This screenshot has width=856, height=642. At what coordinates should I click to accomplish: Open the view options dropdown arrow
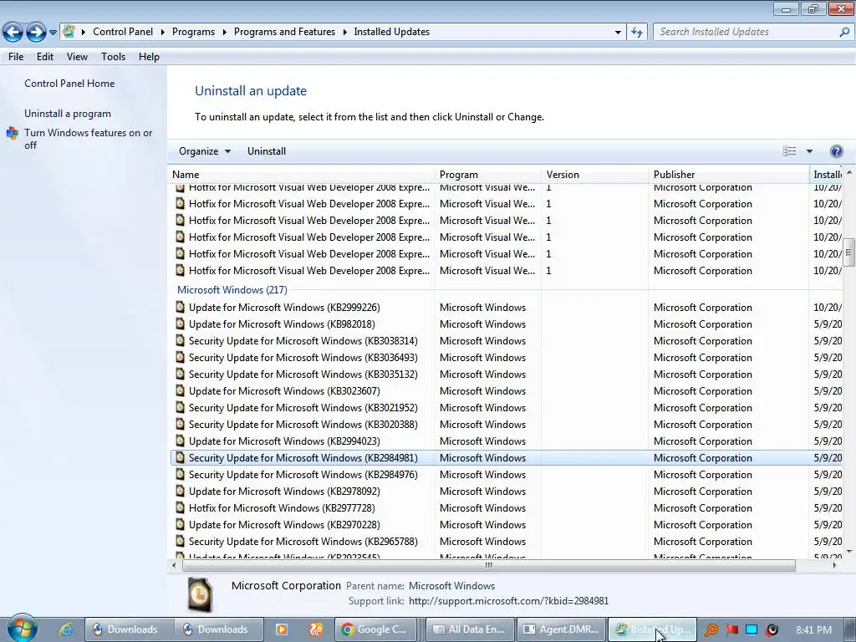coord(809,151)
